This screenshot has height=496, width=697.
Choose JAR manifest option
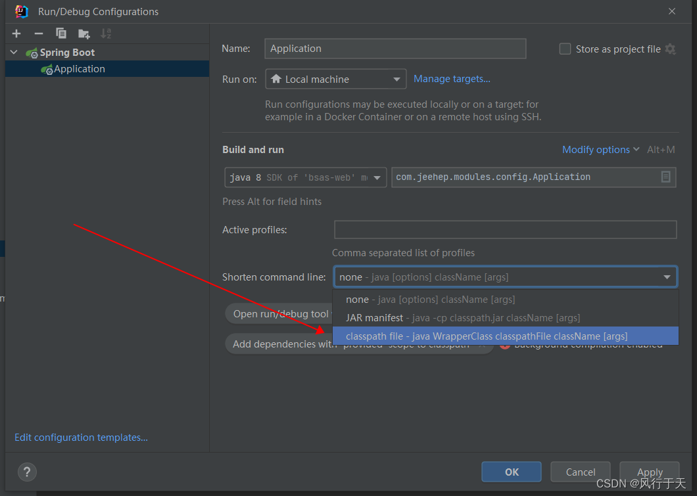(506, 318)
